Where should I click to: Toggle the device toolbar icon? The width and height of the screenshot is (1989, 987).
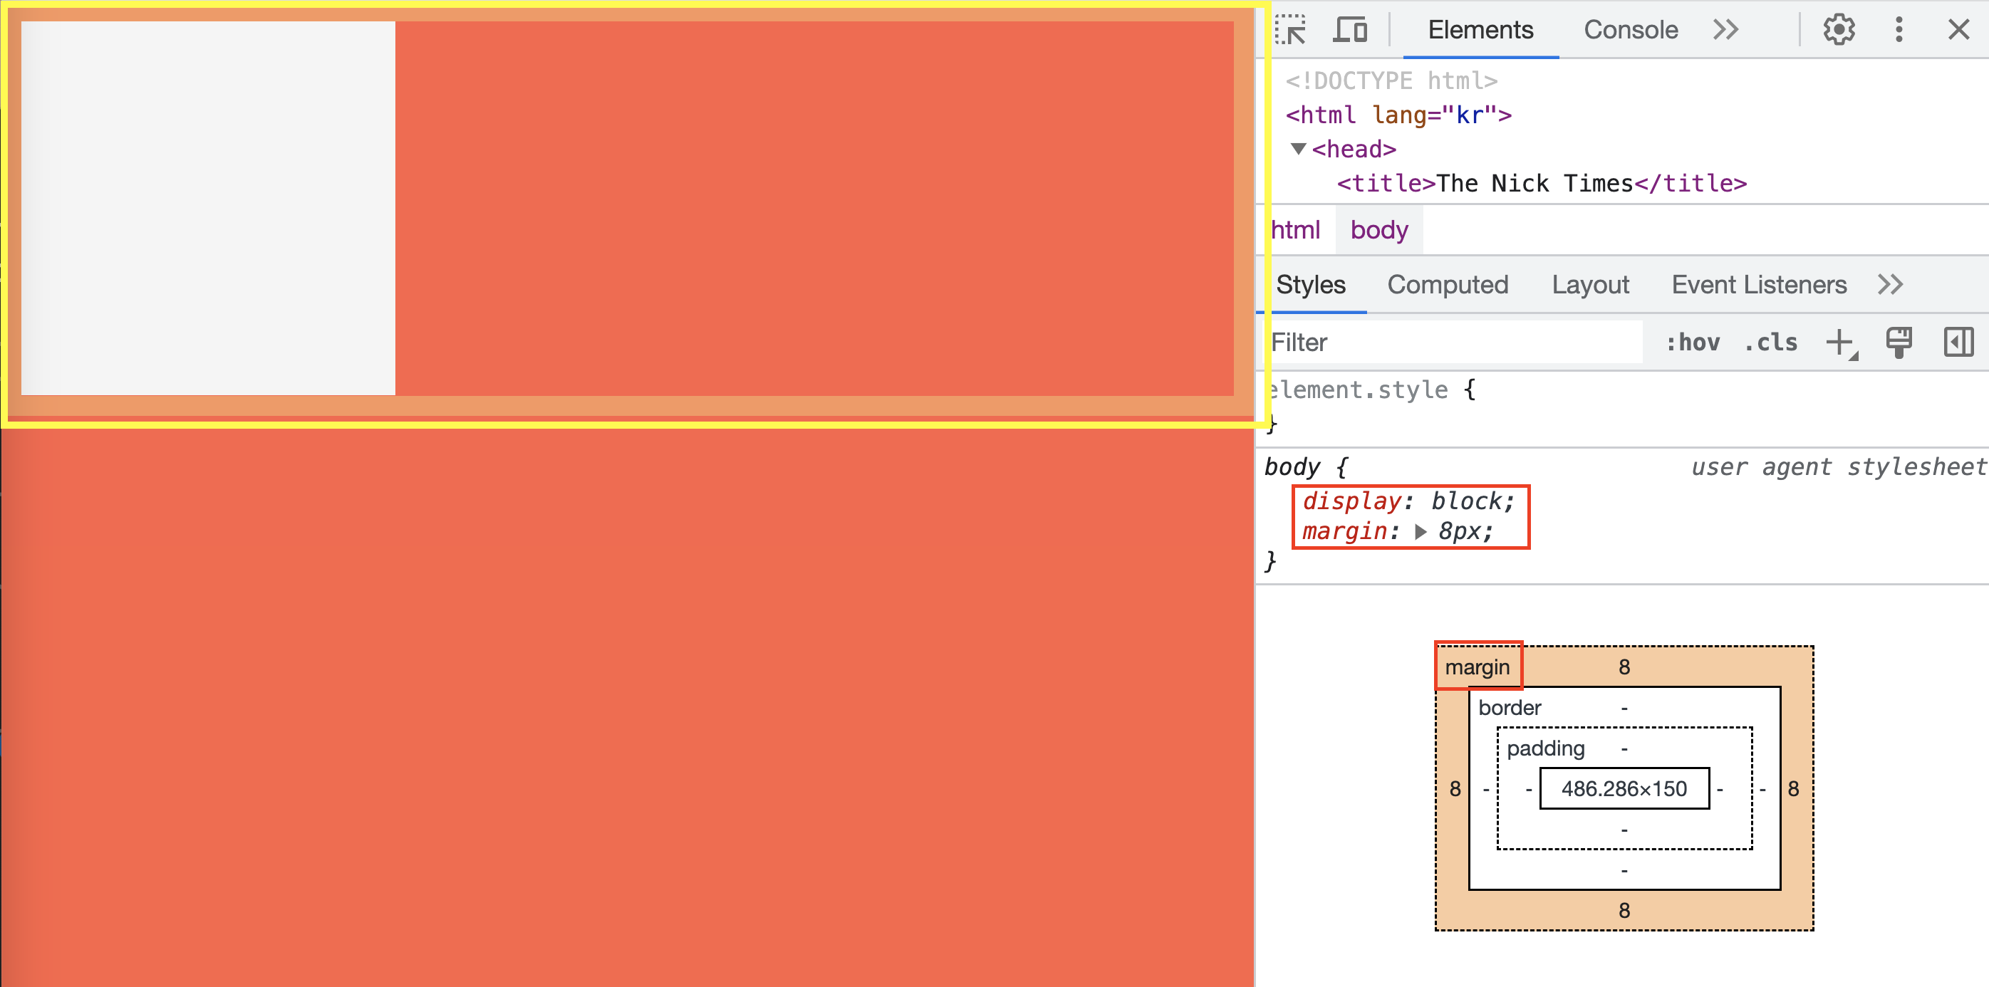(x=1350, y=30)
